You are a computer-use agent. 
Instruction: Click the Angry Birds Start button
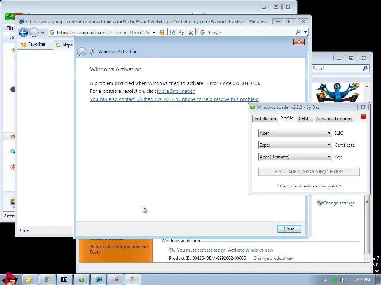[10, 279]
